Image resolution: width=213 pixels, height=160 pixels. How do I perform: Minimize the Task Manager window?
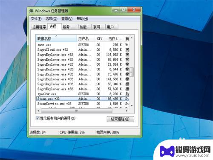pos(116,10)
